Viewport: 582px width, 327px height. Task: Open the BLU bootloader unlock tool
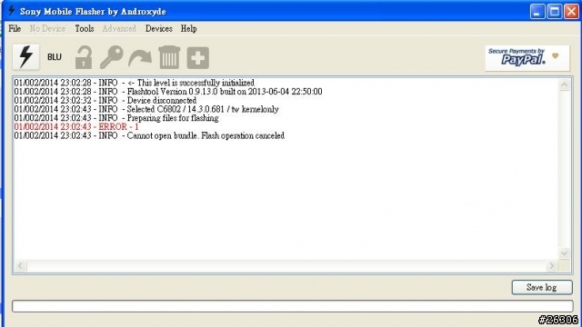(55, 57)
